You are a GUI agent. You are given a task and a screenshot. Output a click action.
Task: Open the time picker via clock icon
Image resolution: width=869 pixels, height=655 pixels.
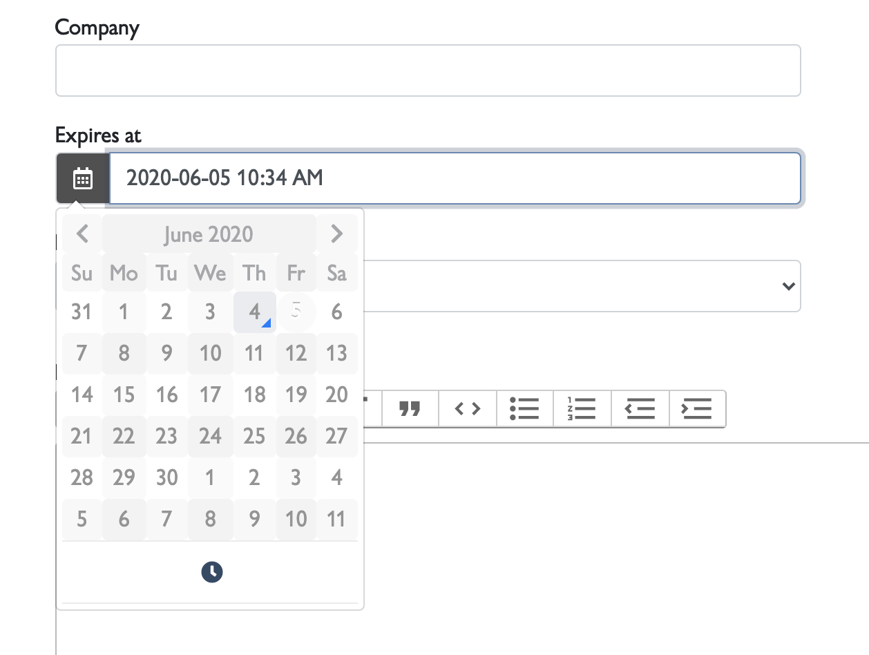pyautogui.click(x=211, y=571)
